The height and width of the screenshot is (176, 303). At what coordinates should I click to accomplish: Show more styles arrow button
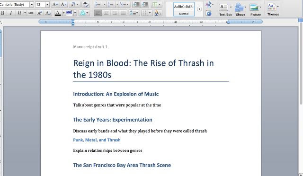199,9
